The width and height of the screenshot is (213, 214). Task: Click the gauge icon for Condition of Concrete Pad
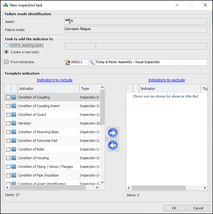[x=14, y=141]
